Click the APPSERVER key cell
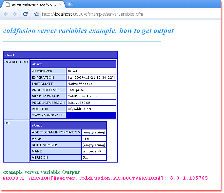224x193 pixels. [x=48, y=71]
